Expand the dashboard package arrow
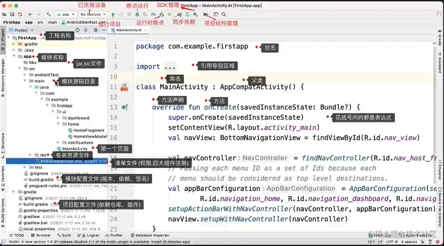This screenshot has width=444, height=246. [58, 118]
